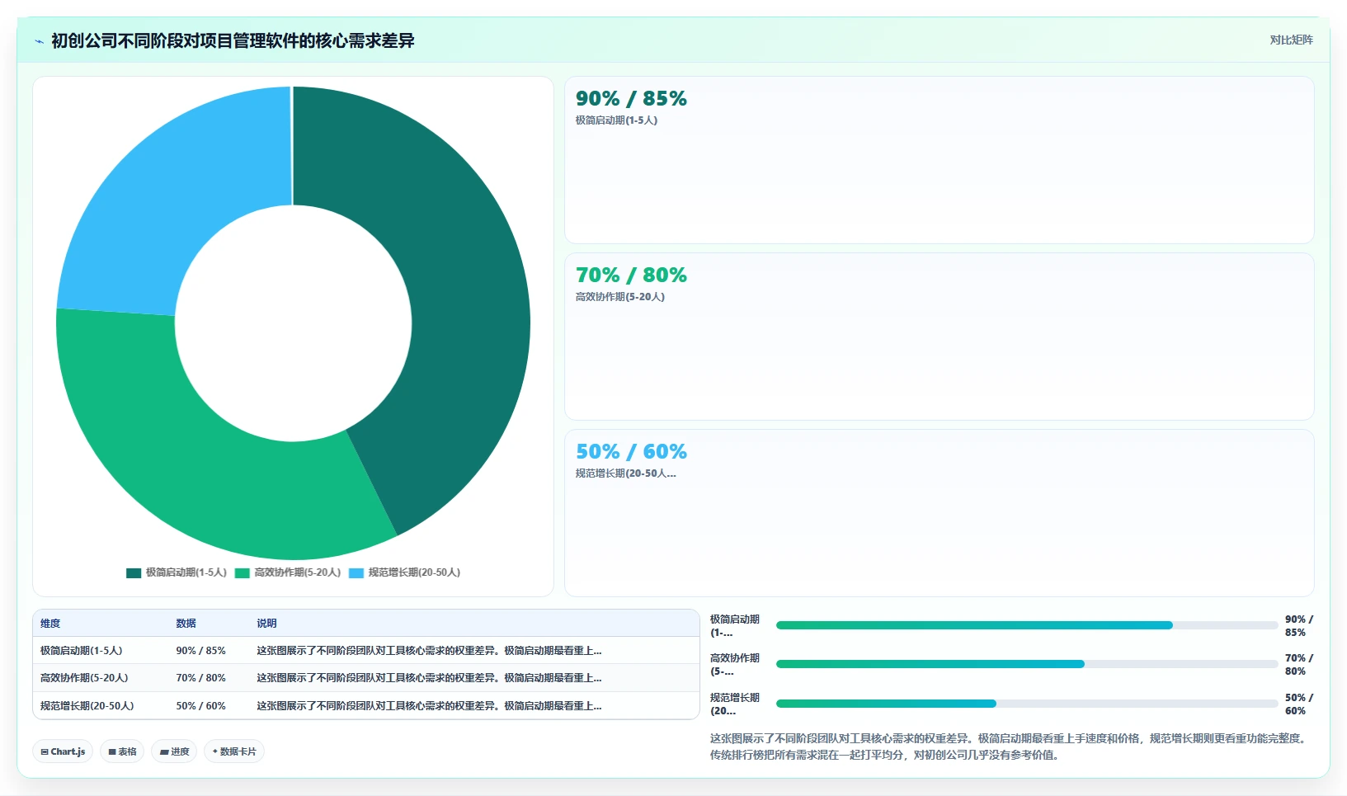Click the 高效协作期 progress bar
This screenshot has width=1347, height=796.
[x=1027, y=664]
